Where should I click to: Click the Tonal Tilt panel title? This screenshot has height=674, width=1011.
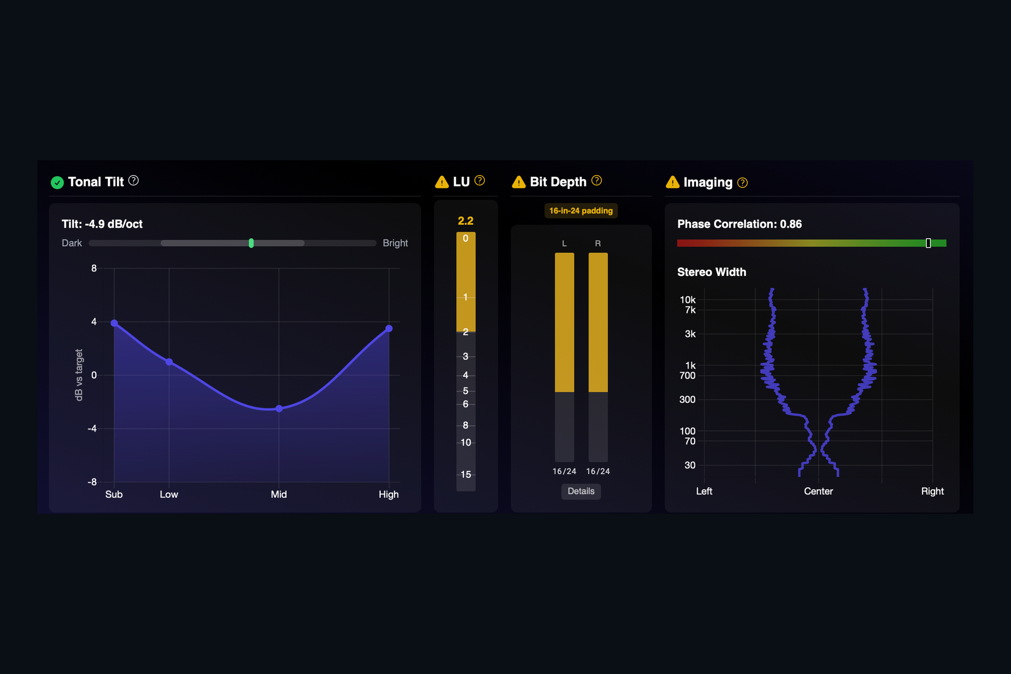(96, 182)
